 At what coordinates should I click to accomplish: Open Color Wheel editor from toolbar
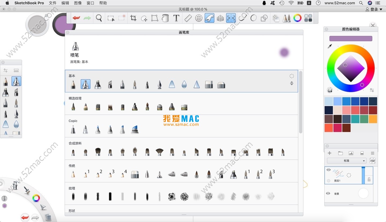(x=297, y=18)
